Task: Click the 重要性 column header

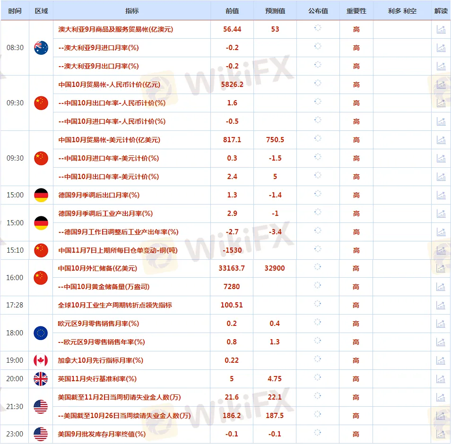Action: coord(356,11)
